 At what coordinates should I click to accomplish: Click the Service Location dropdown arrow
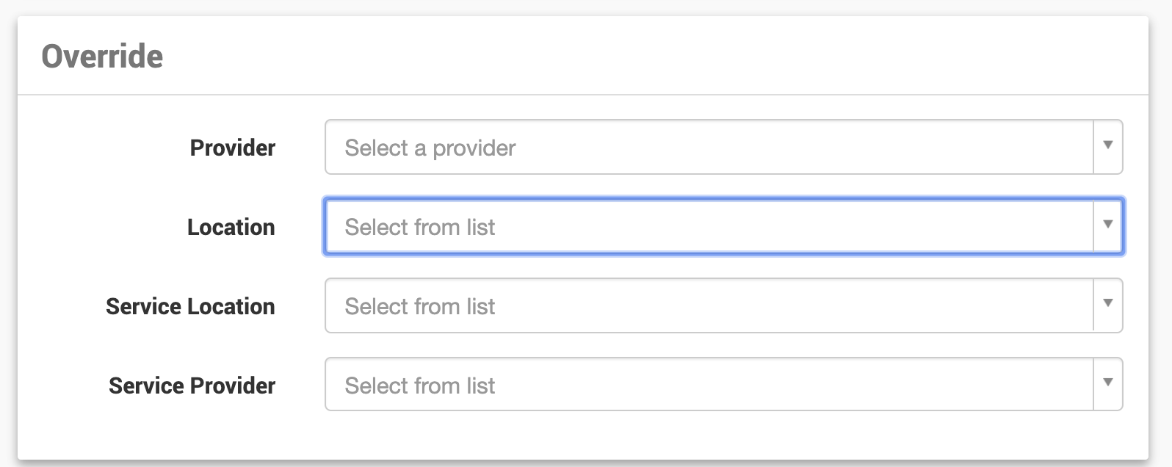pyautogui.click(x=1107, y=305)
